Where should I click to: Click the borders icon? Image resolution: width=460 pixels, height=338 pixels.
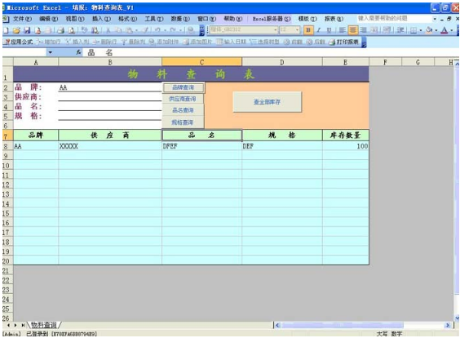tap(413, 30)
